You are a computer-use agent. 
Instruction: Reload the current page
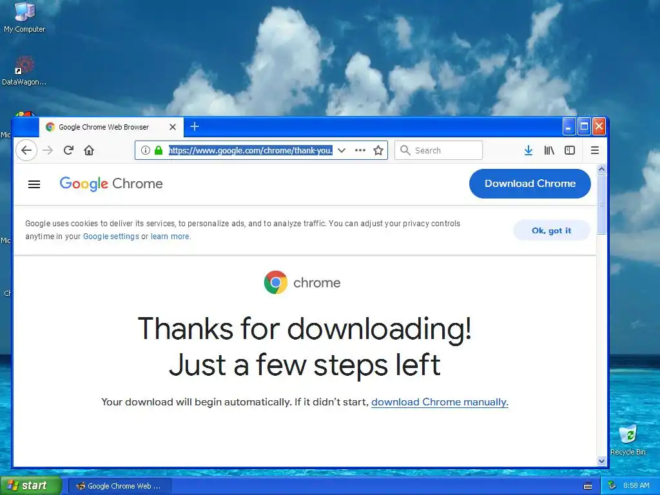pos(68,150)
